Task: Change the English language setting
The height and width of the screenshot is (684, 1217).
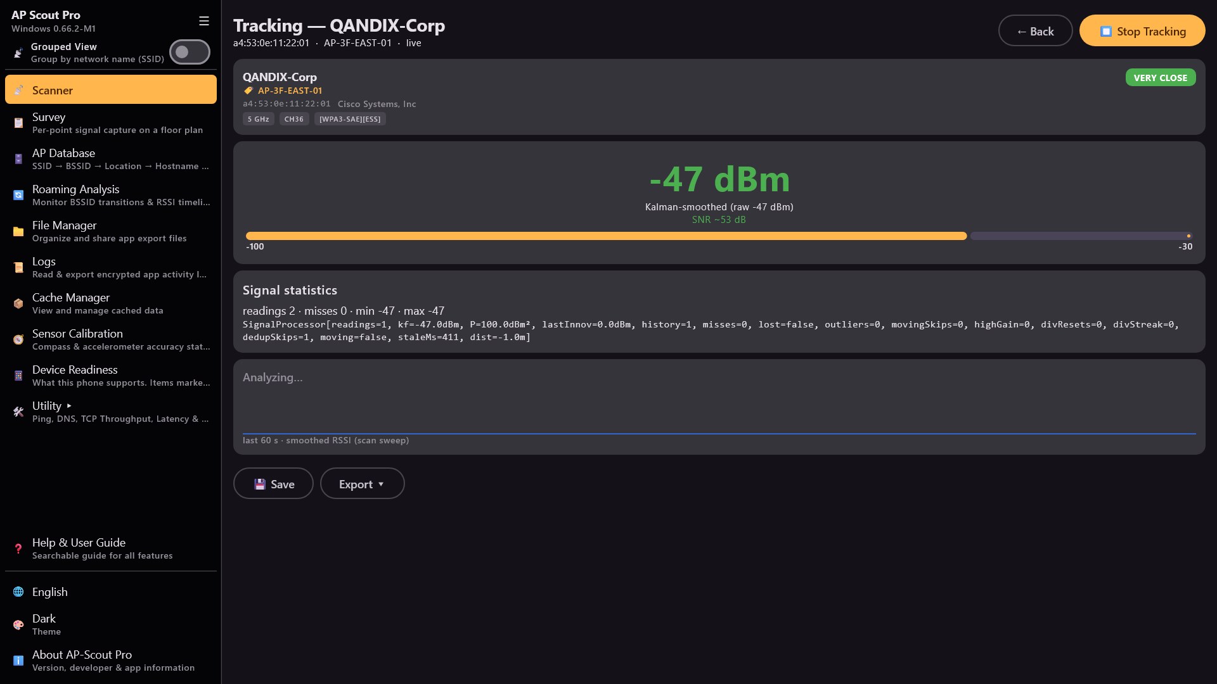Action: click(111, 592)
